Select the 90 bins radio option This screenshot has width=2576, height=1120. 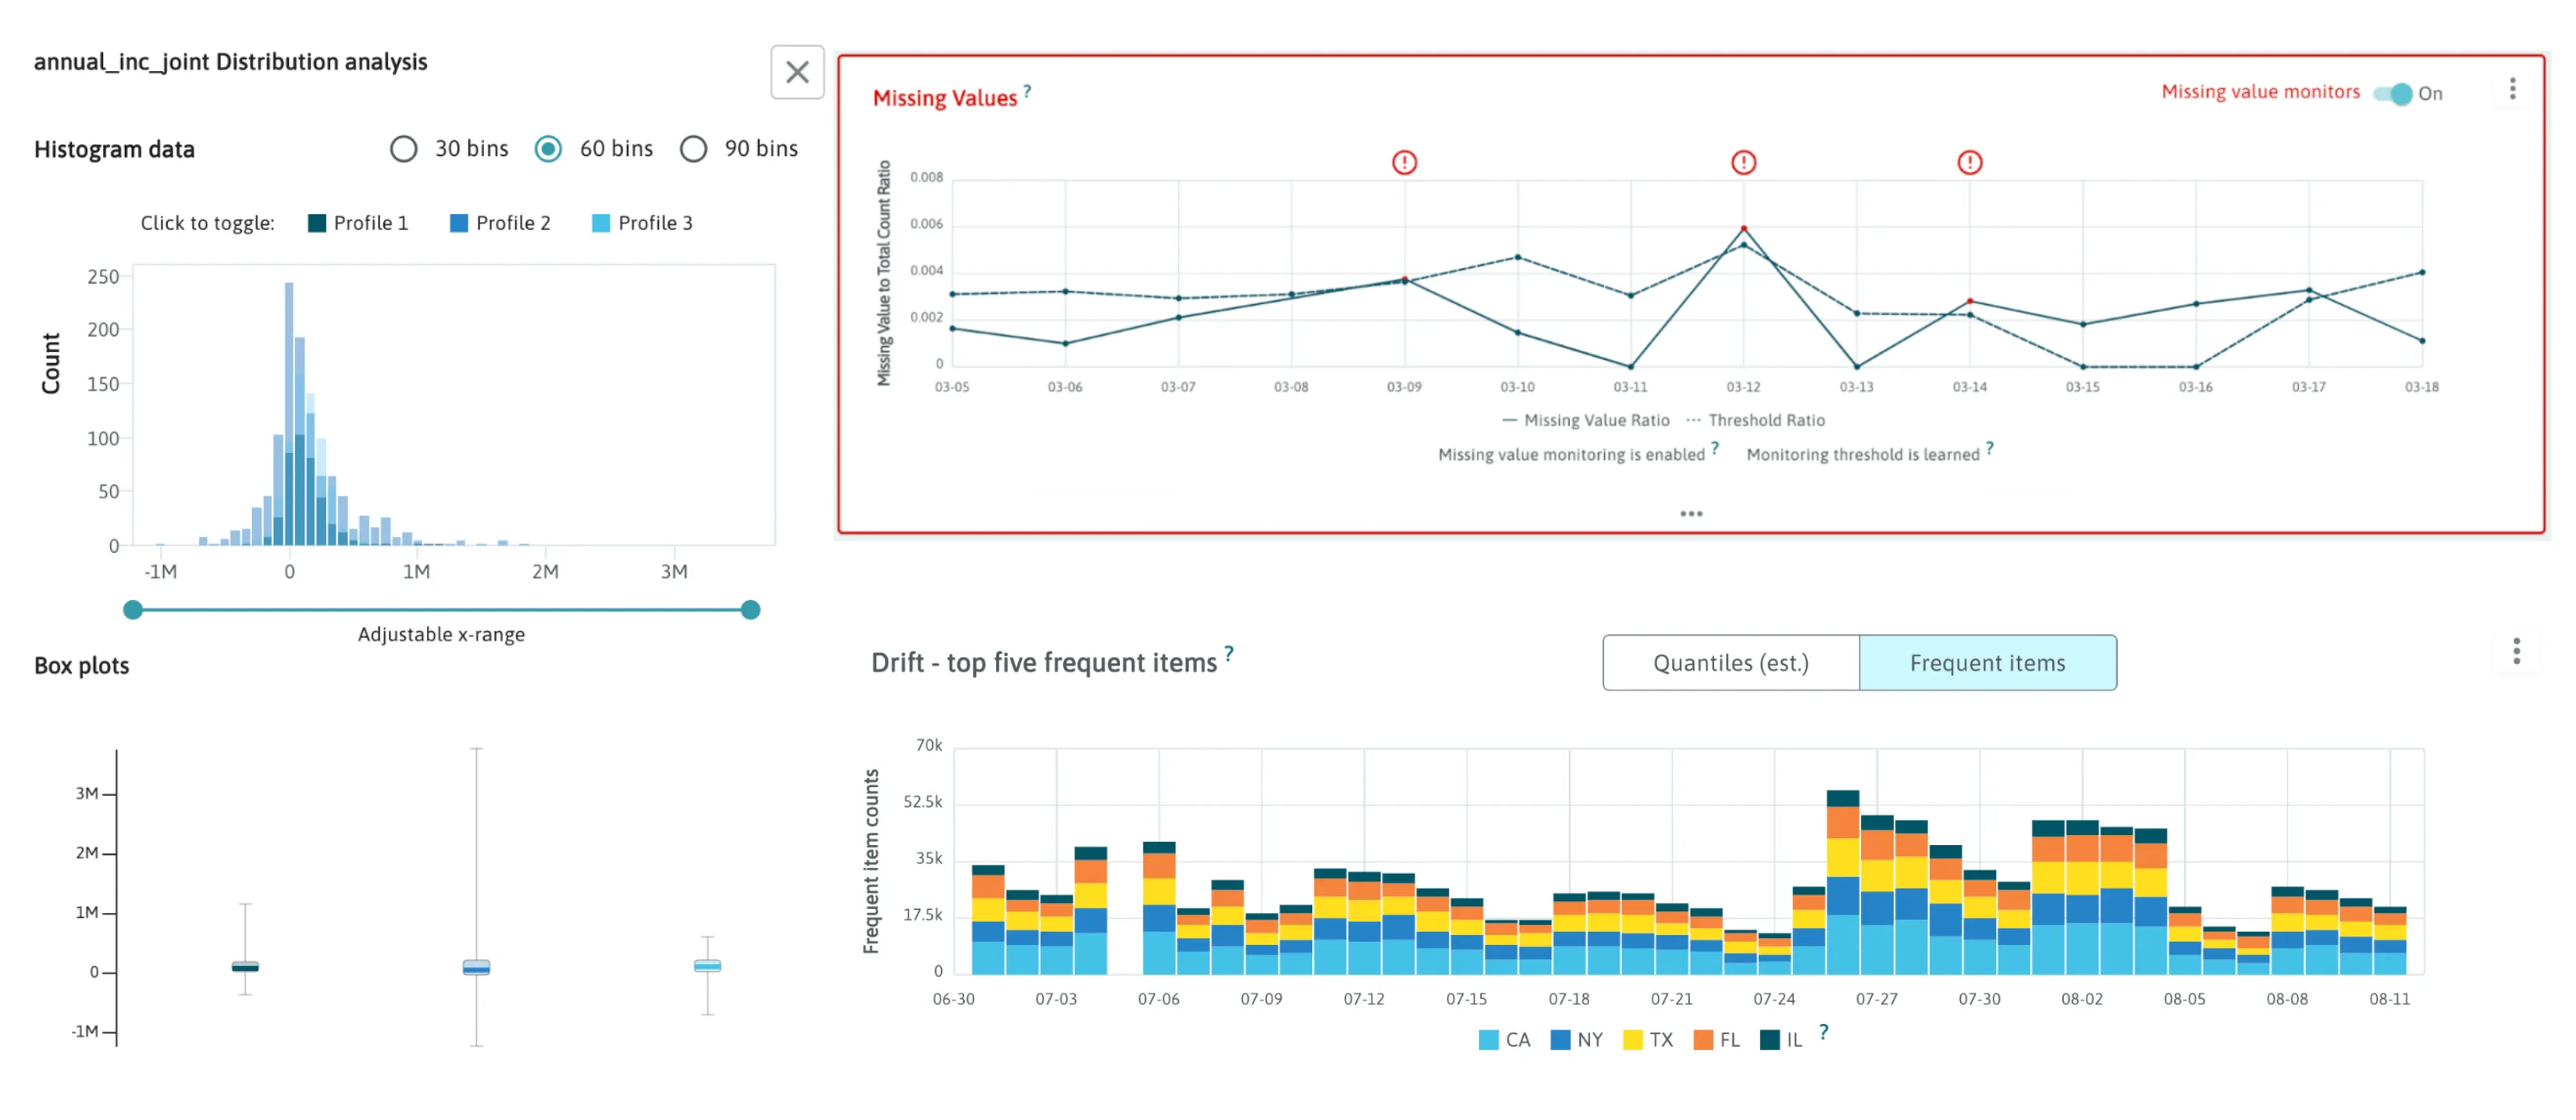pos(693,149)
